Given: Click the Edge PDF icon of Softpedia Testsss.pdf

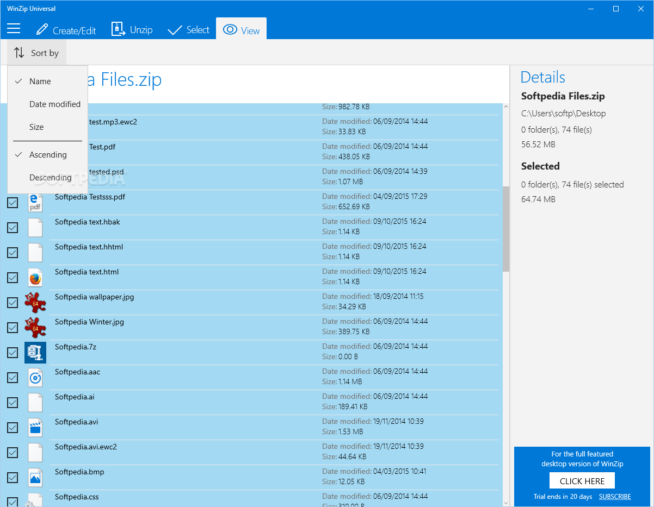Looking at the screenshot, I should pos(35,203).
